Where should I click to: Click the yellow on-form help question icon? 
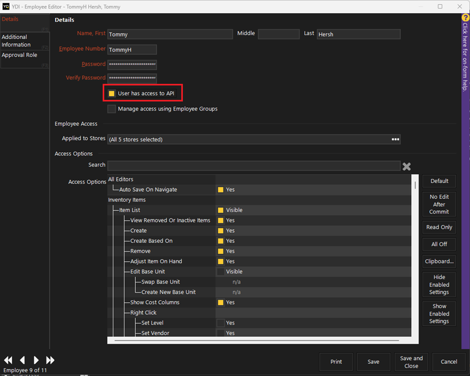pos(465,18)
